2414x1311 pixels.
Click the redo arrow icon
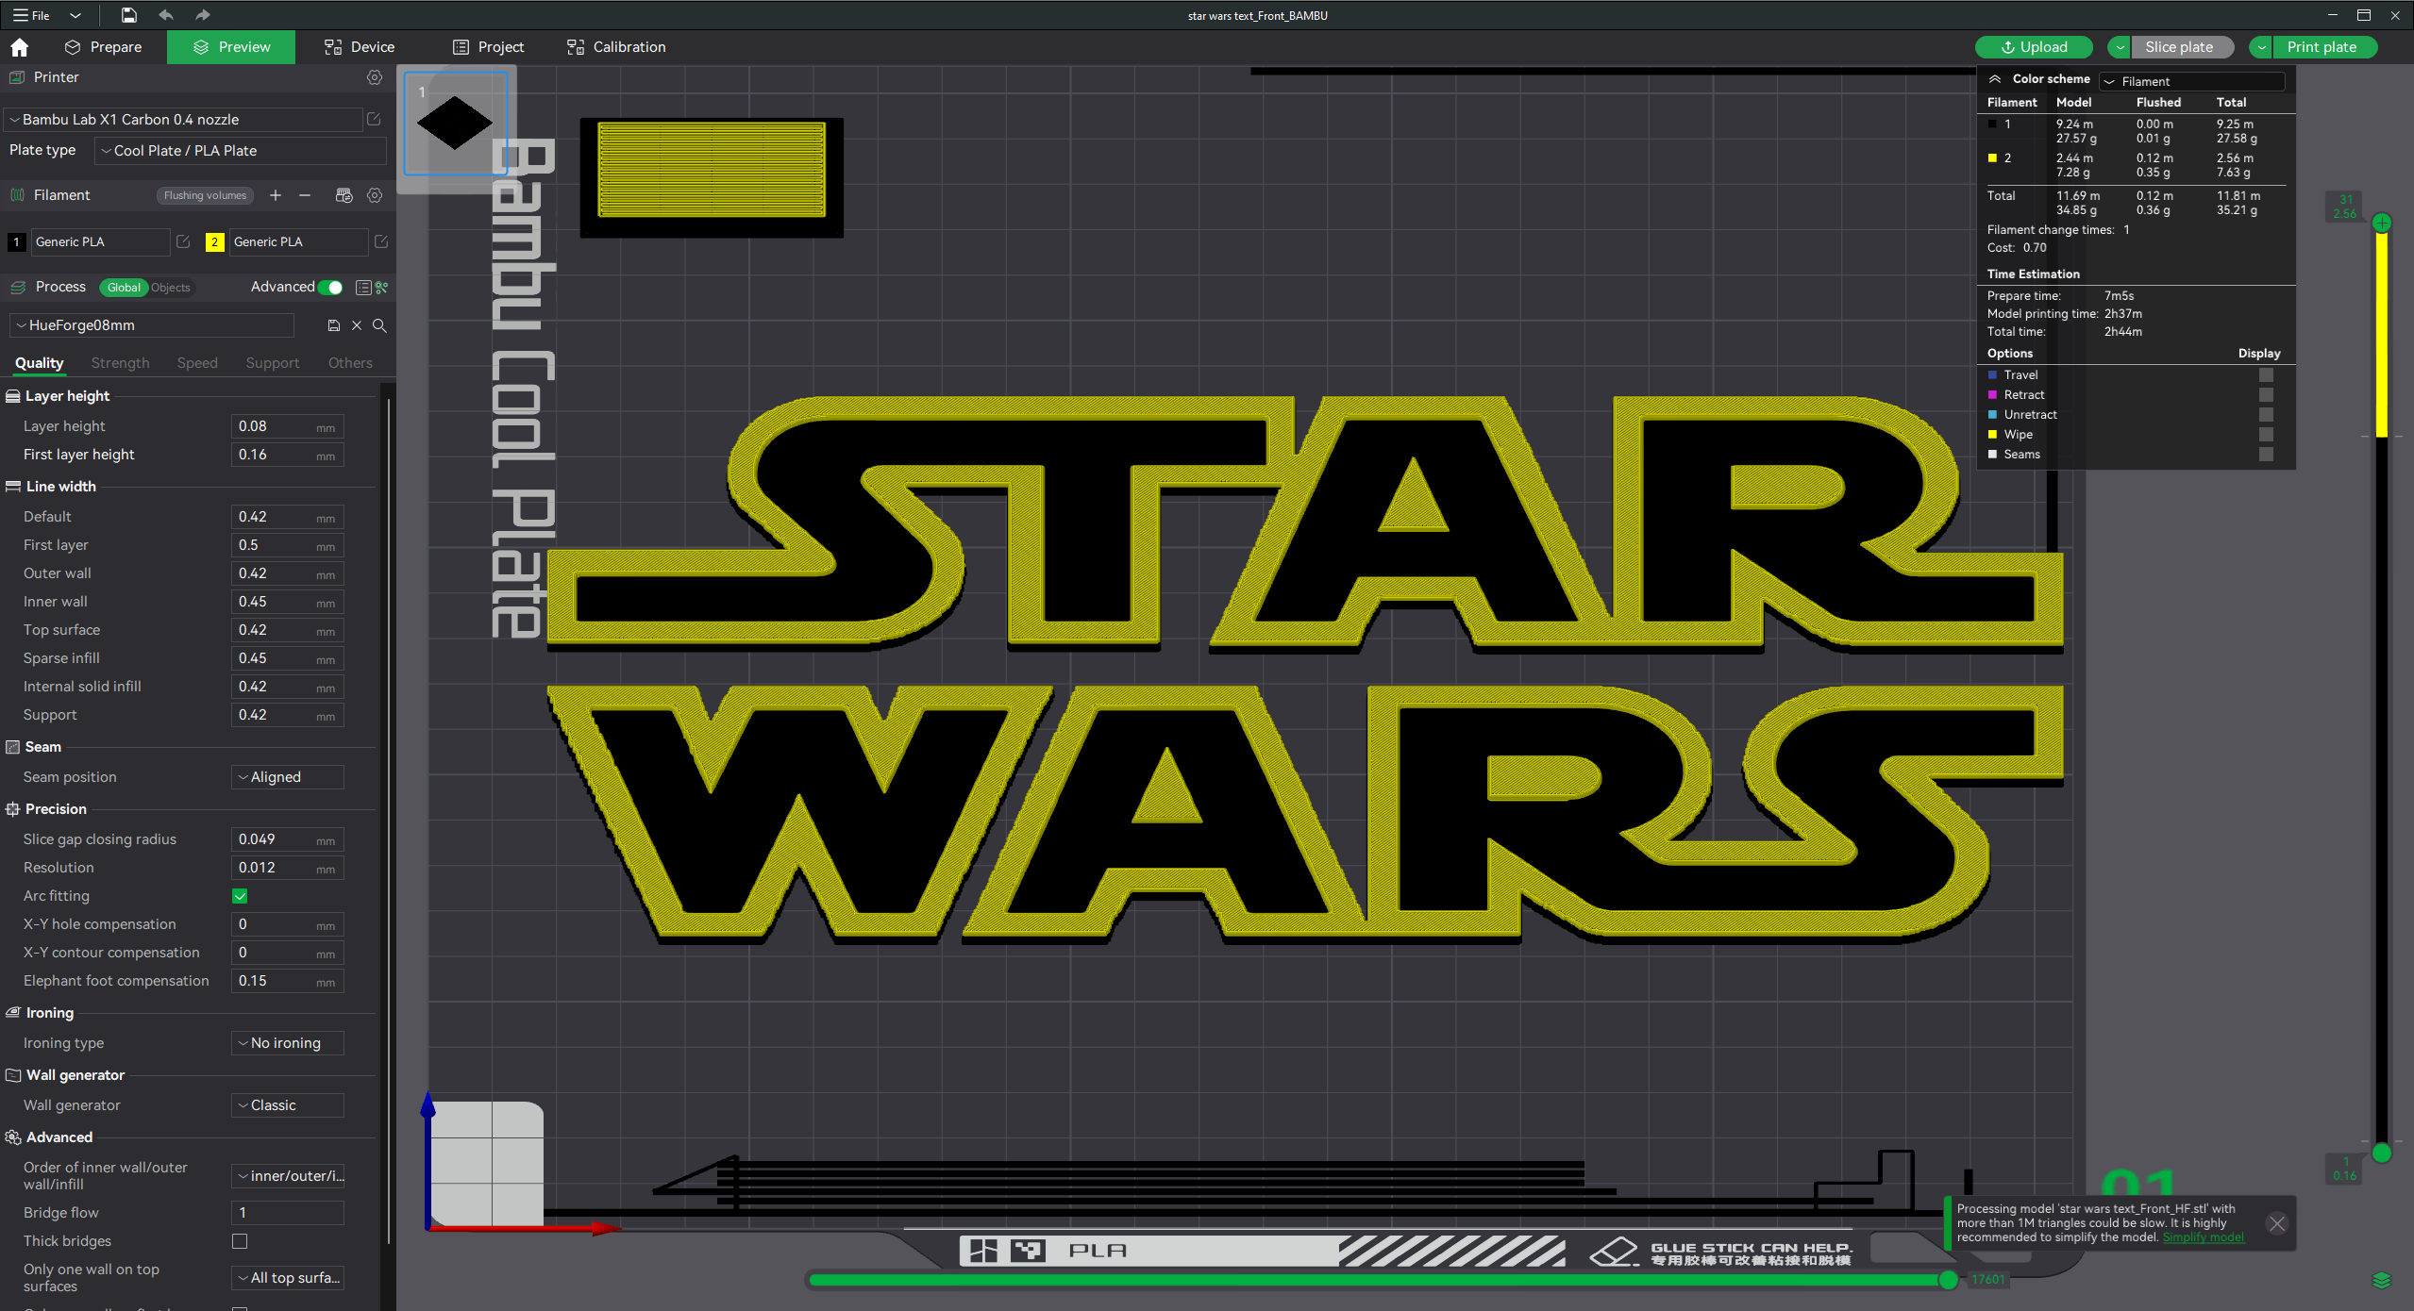coord(203,15)
